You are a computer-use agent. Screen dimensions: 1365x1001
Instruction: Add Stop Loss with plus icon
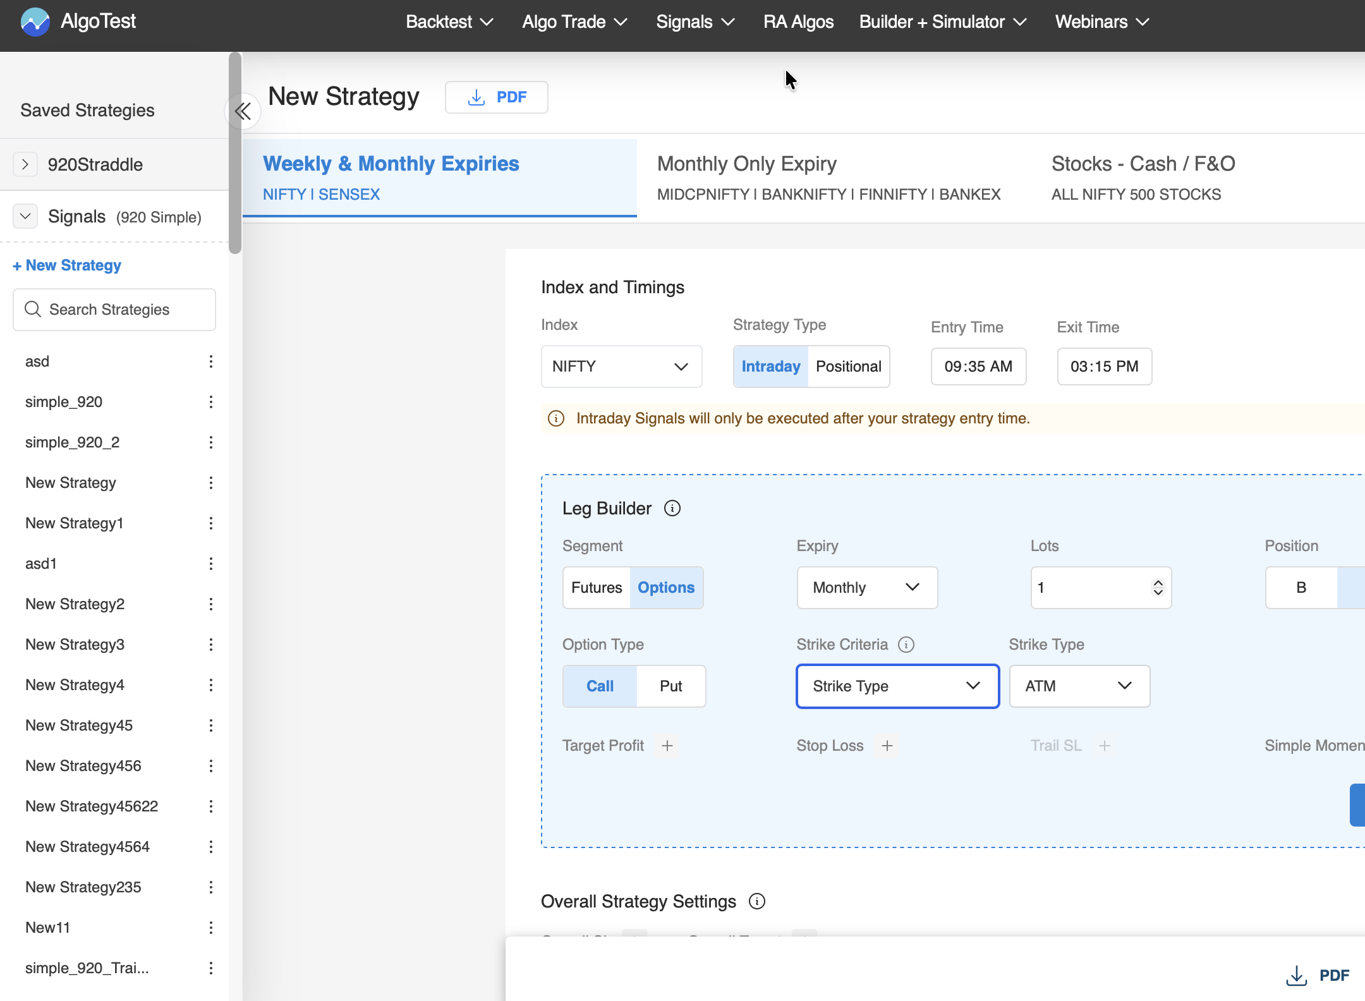point(887,746)
